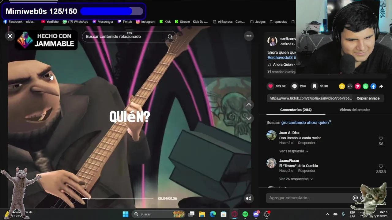Open Facebook bookmark

19,22
